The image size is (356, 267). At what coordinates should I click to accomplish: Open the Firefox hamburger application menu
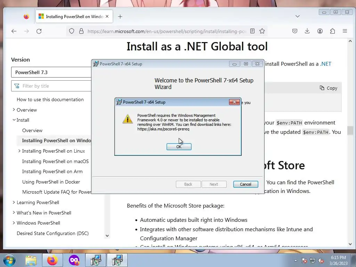point(345,31)
